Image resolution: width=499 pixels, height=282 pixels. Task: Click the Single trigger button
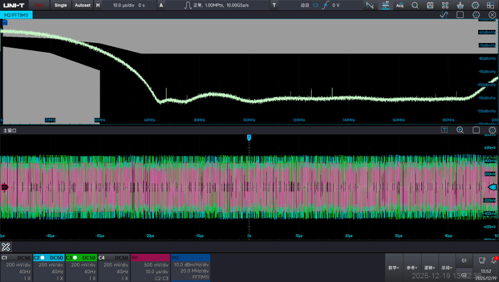[x=60, y=5]
